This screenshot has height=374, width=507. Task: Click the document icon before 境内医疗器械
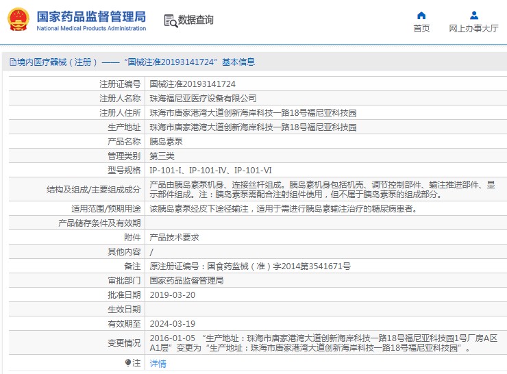(12, 62)
